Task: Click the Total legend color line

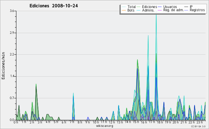Action: [124, 7]
